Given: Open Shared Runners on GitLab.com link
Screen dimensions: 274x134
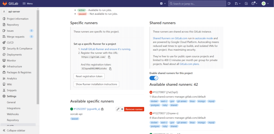Looking at the screenshot, I should click(170, 38).
